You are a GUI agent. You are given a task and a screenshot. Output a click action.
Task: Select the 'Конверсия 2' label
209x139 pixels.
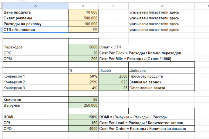pyautogui.click(x=35, y=82)
